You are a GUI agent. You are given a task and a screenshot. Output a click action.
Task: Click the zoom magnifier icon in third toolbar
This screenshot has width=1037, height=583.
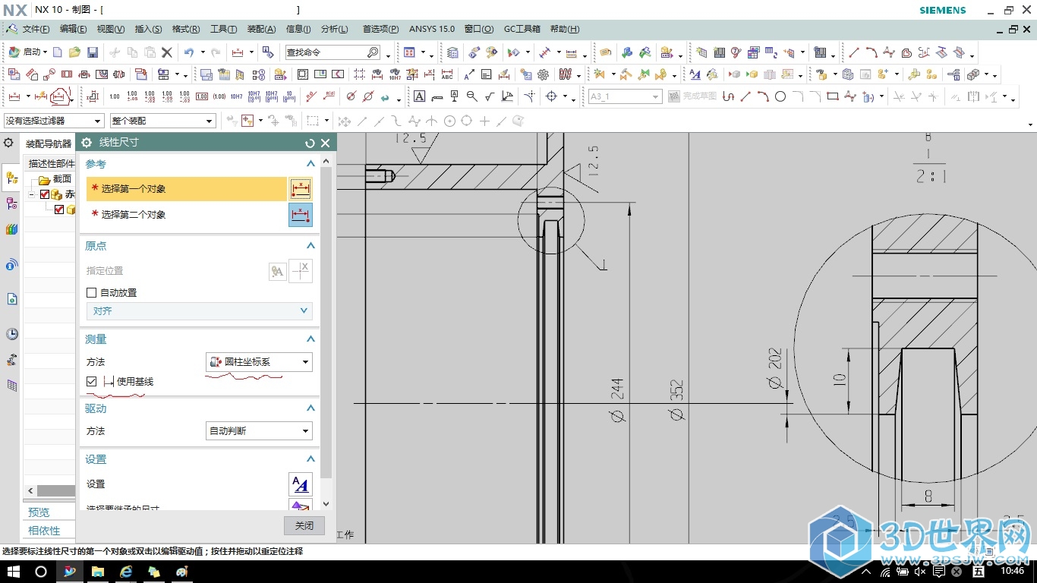pos(472,96)
